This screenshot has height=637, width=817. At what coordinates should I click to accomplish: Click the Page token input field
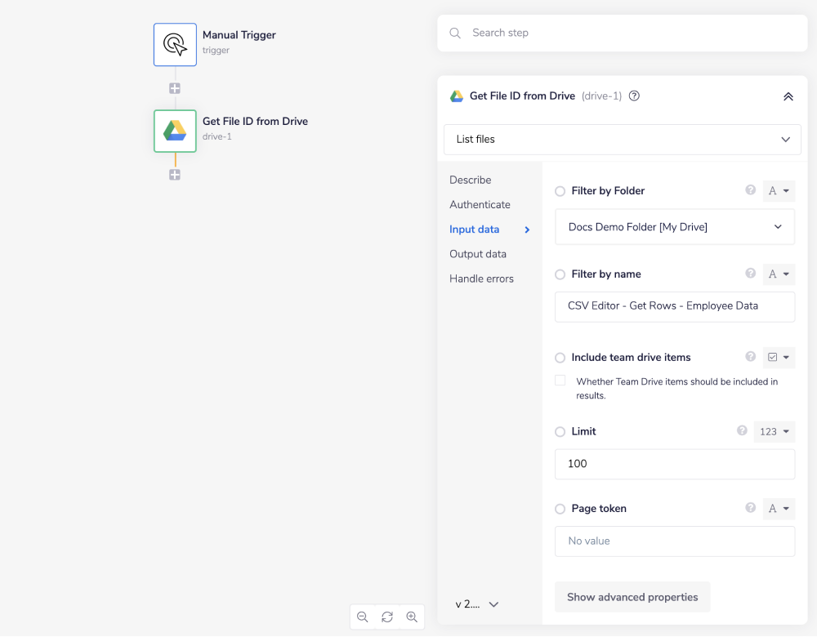pyautogui.click(x=674, y=541)
